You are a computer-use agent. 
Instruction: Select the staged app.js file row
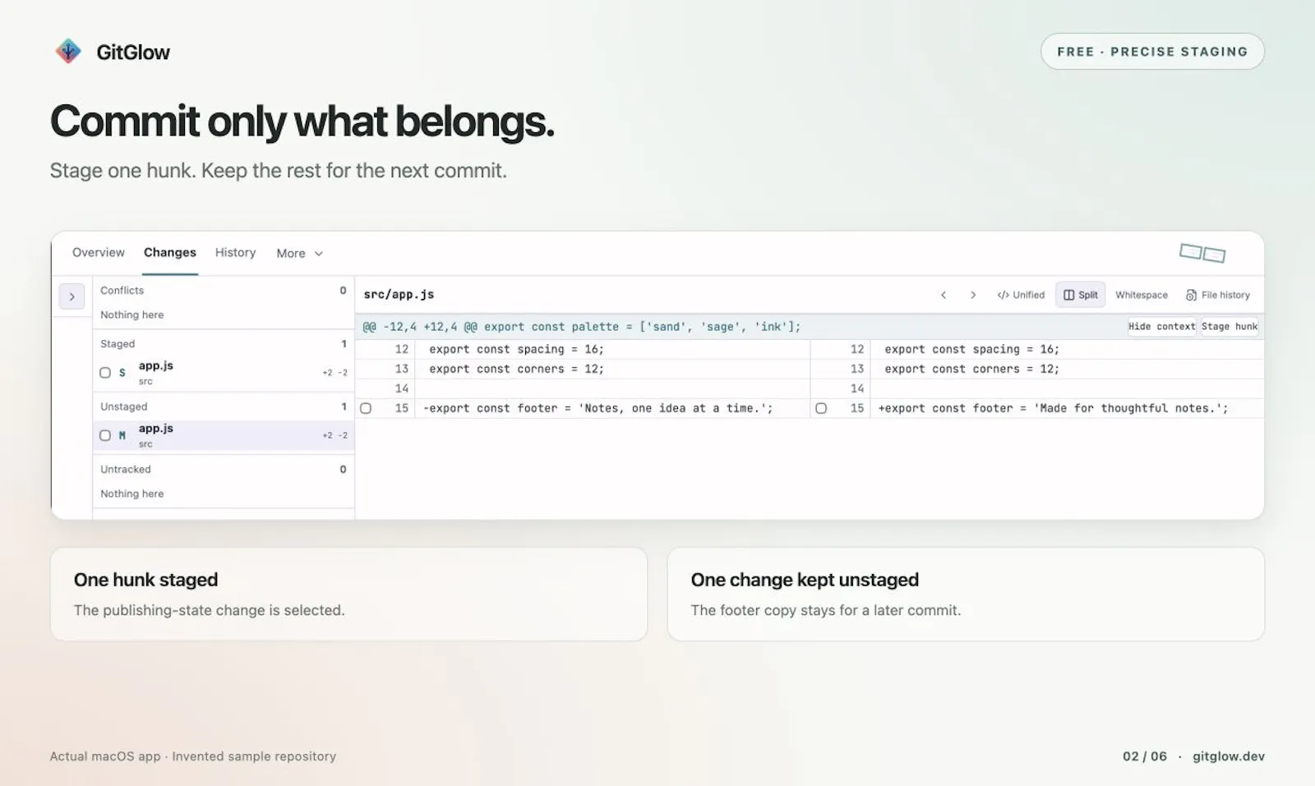[224, 373]
